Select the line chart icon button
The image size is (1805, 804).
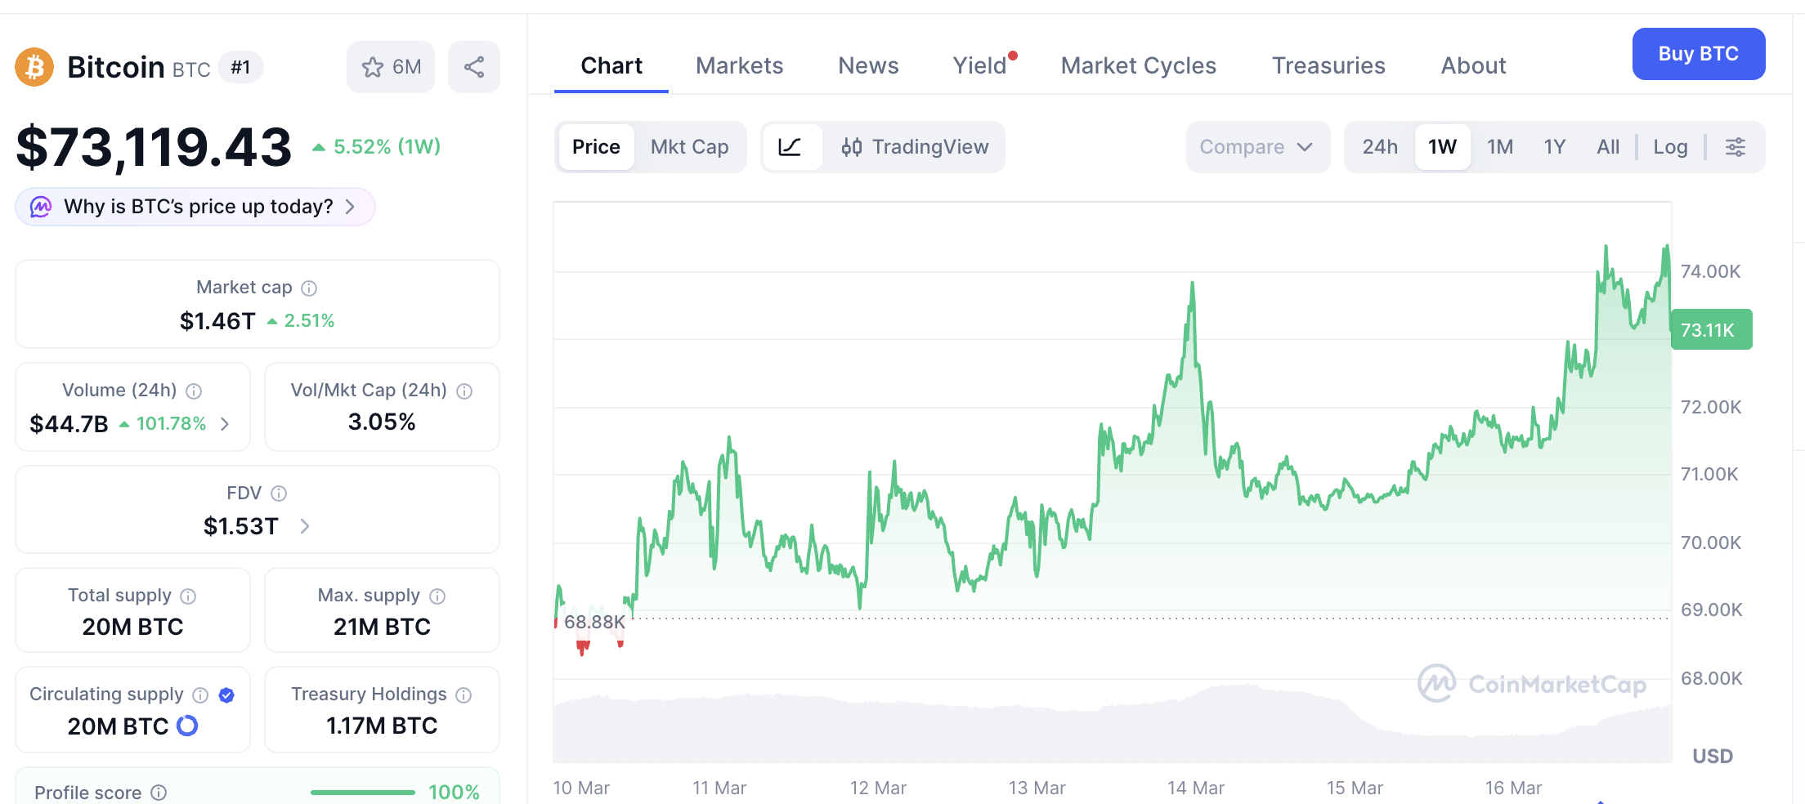pos(790,147)
